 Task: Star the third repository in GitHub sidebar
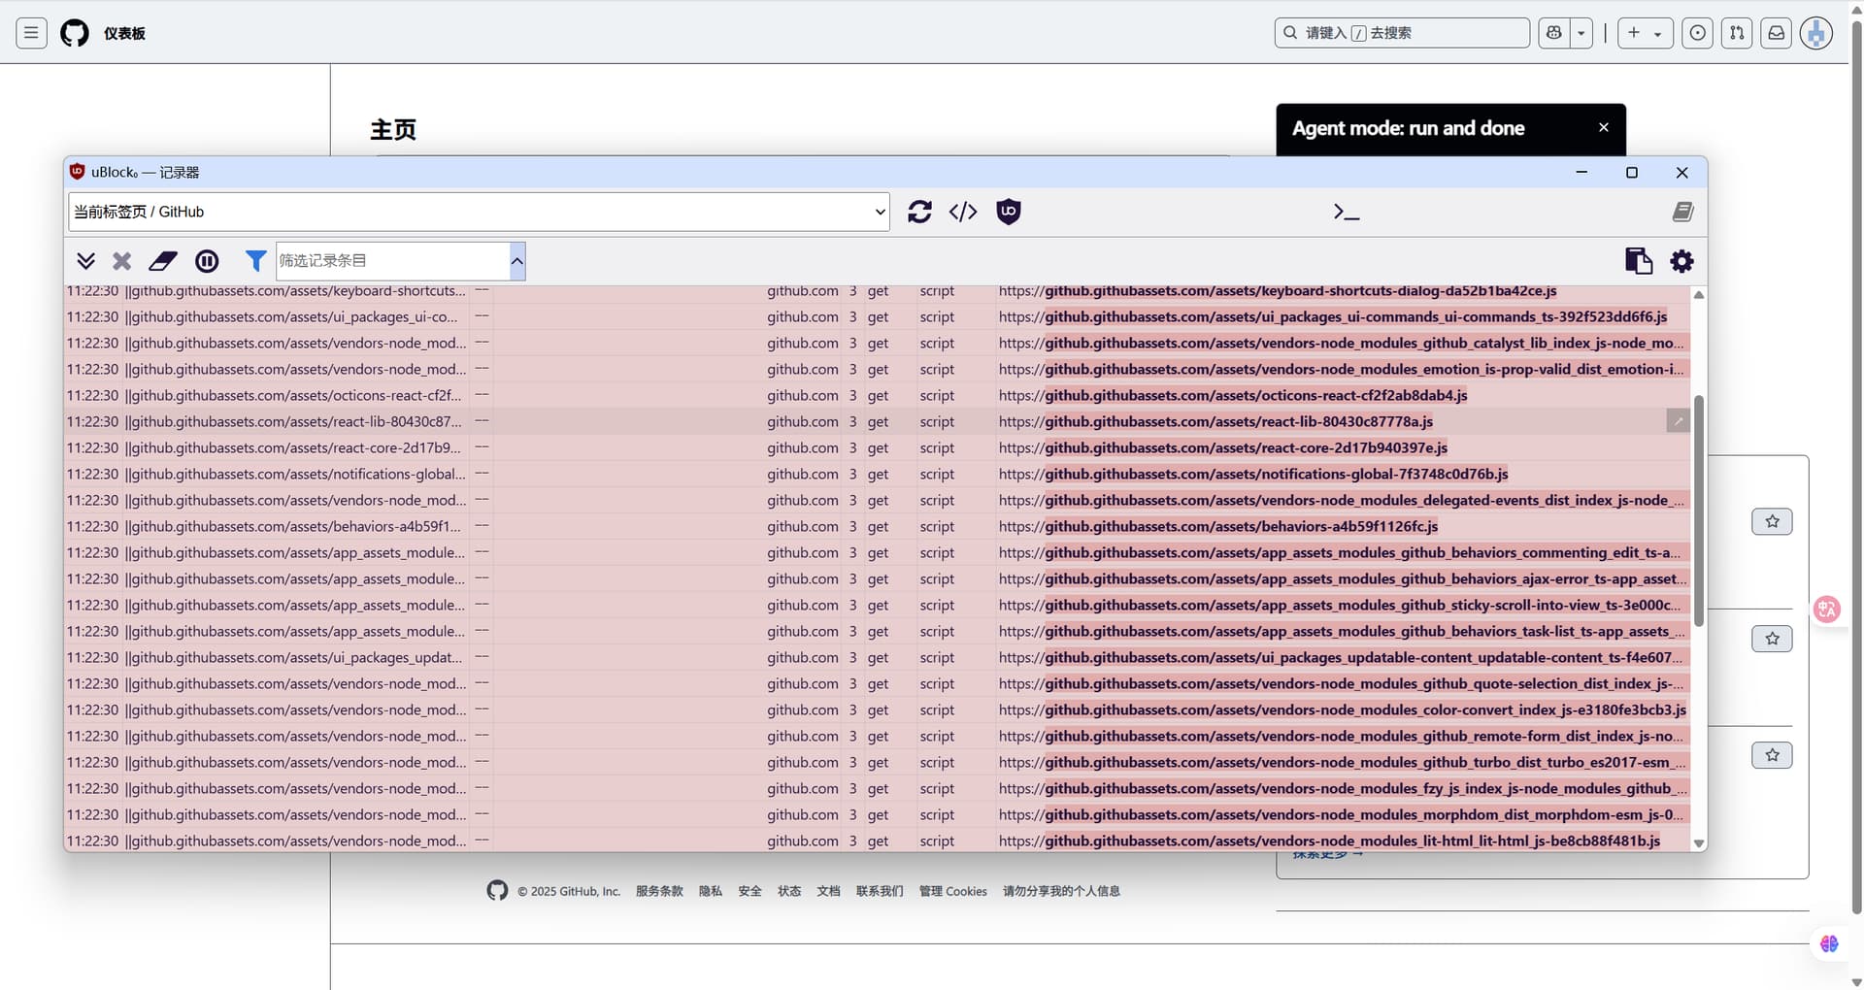pyautogui.click(x=1772, y=755)
